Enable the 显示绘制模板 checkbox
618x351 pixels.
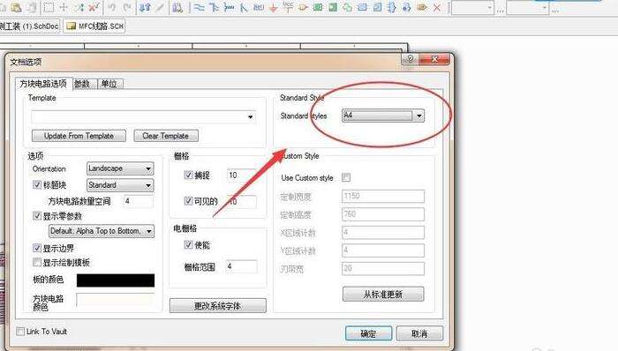coord(37,262)
